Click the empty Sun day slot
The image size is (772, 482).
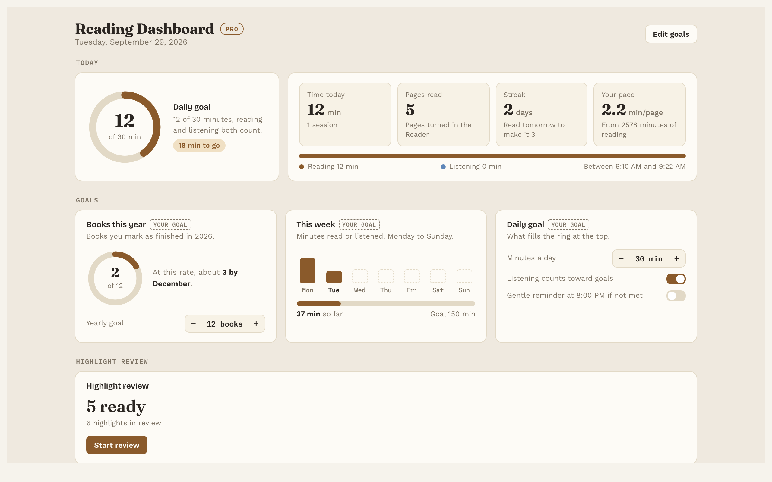coord(464,276)
